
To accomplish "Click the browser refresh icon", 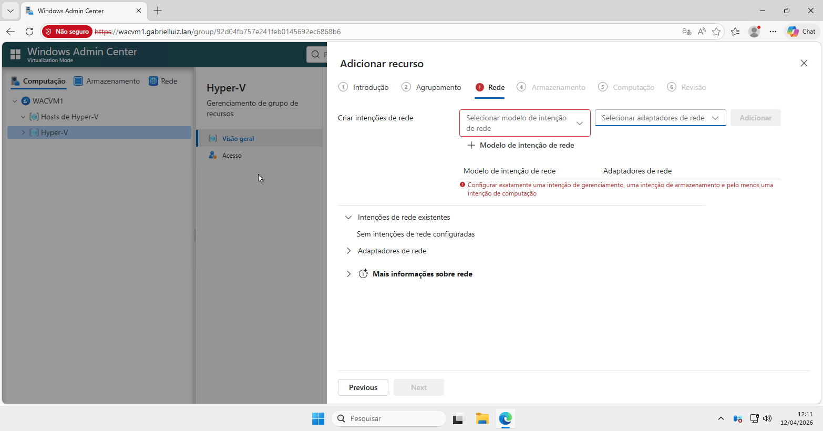I will pyautogui.click(x=29, y=32).
